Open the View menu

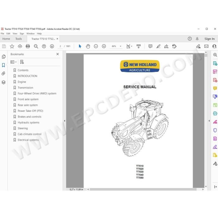(x=15, y=34)
